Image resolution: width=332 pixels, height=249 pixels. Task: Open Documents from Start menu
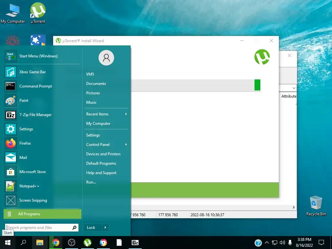click(x=96, y=84)
